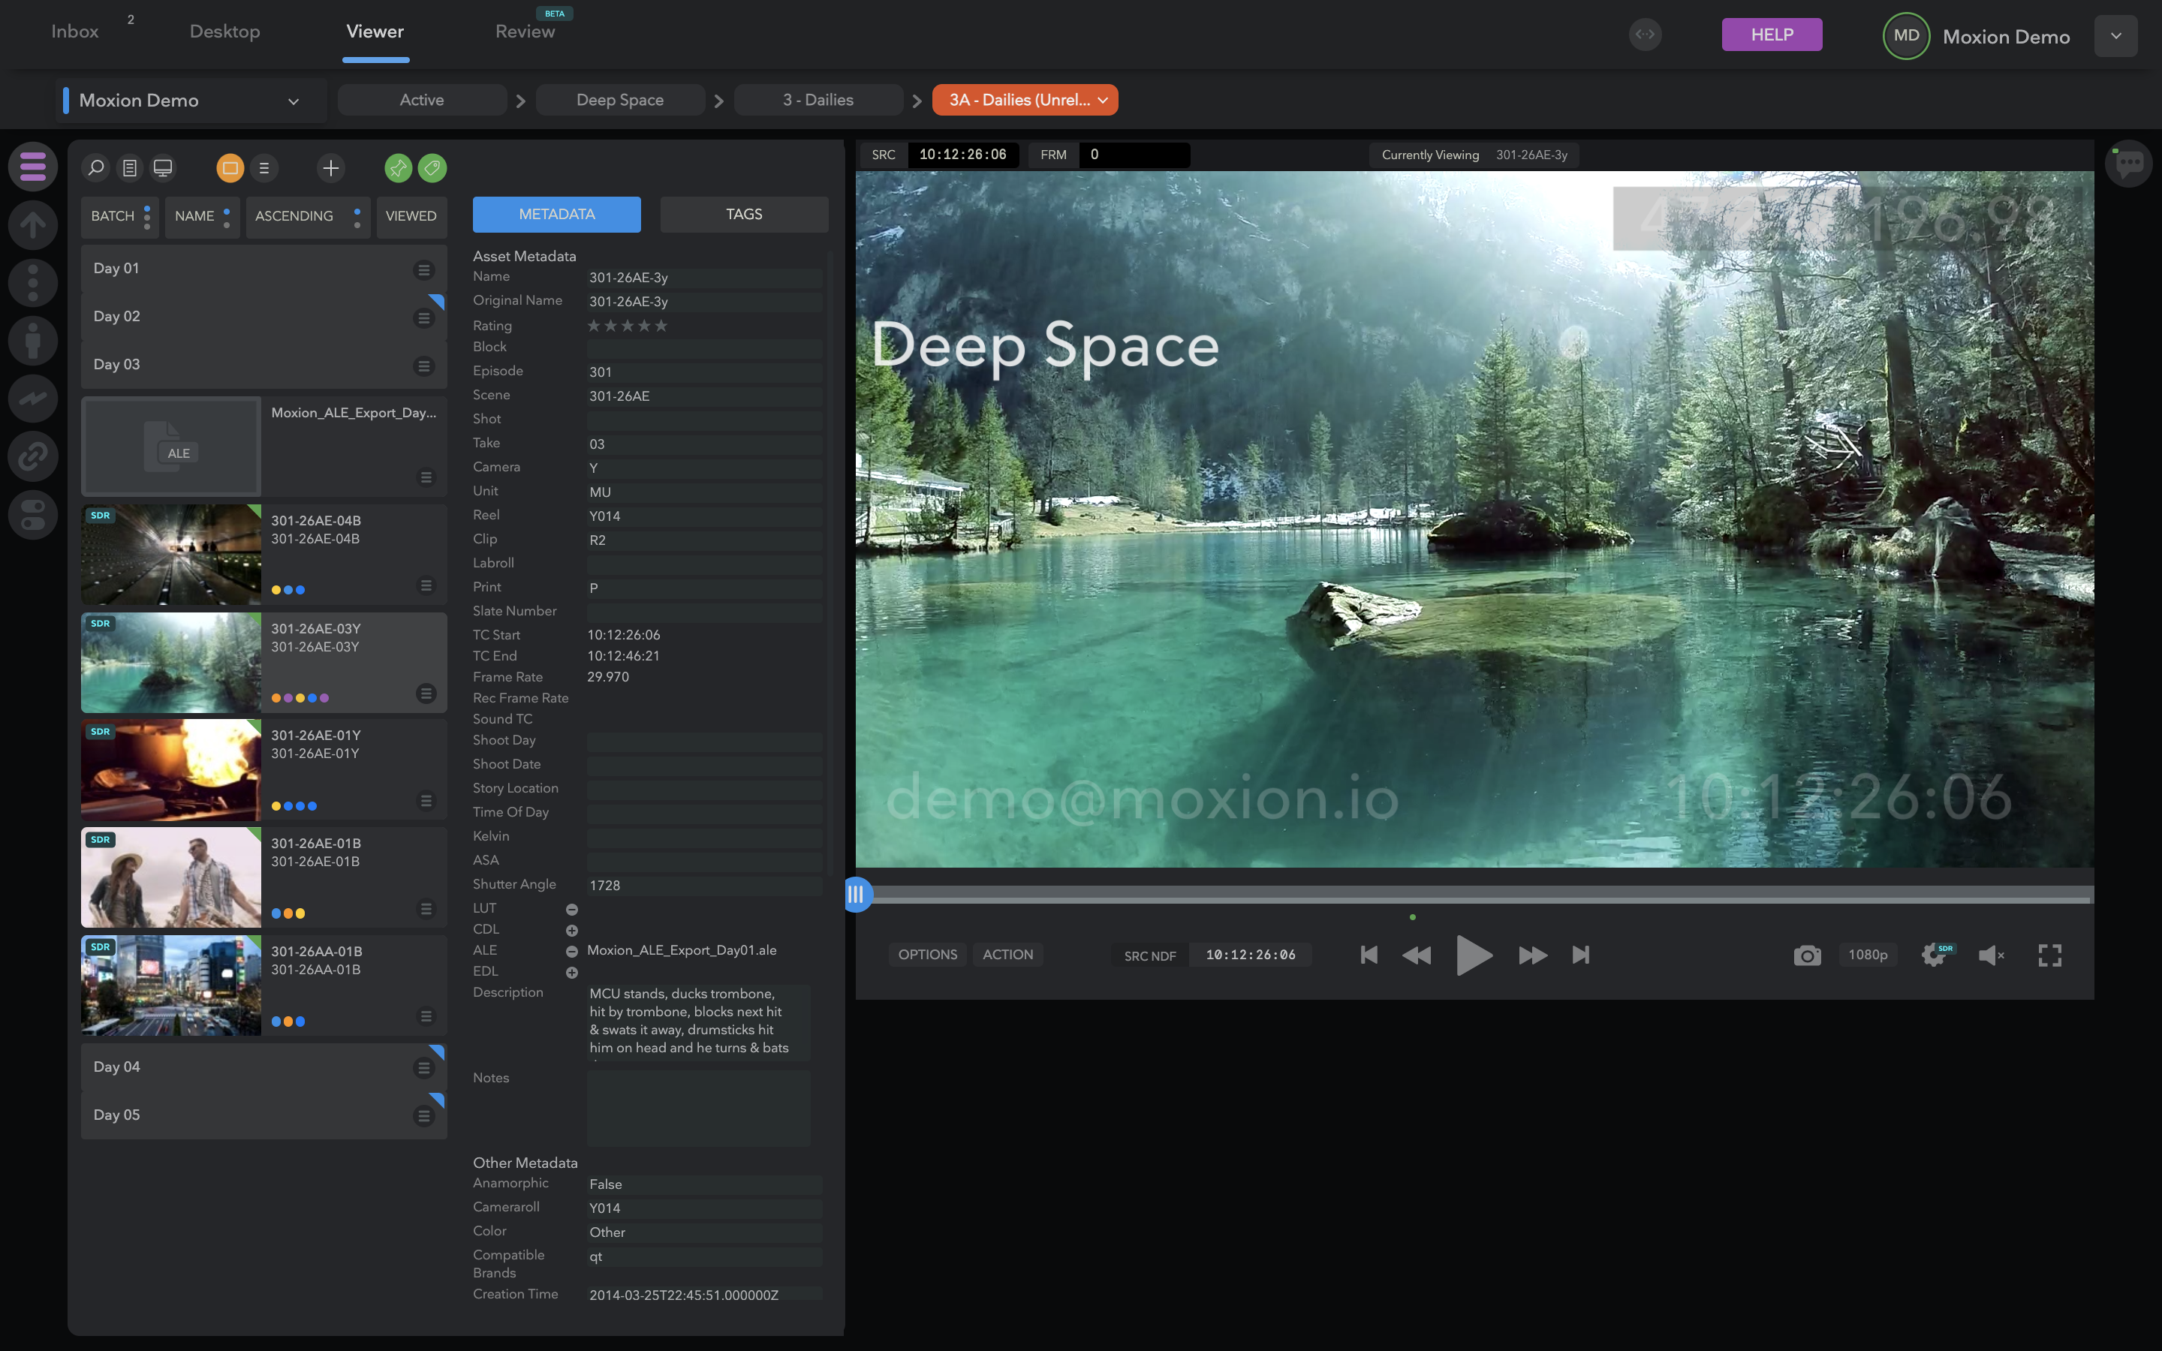Click the search magnifier icon
Image resolution: width=2162 pixels, height=1351 pixels.
coord(95,168)
